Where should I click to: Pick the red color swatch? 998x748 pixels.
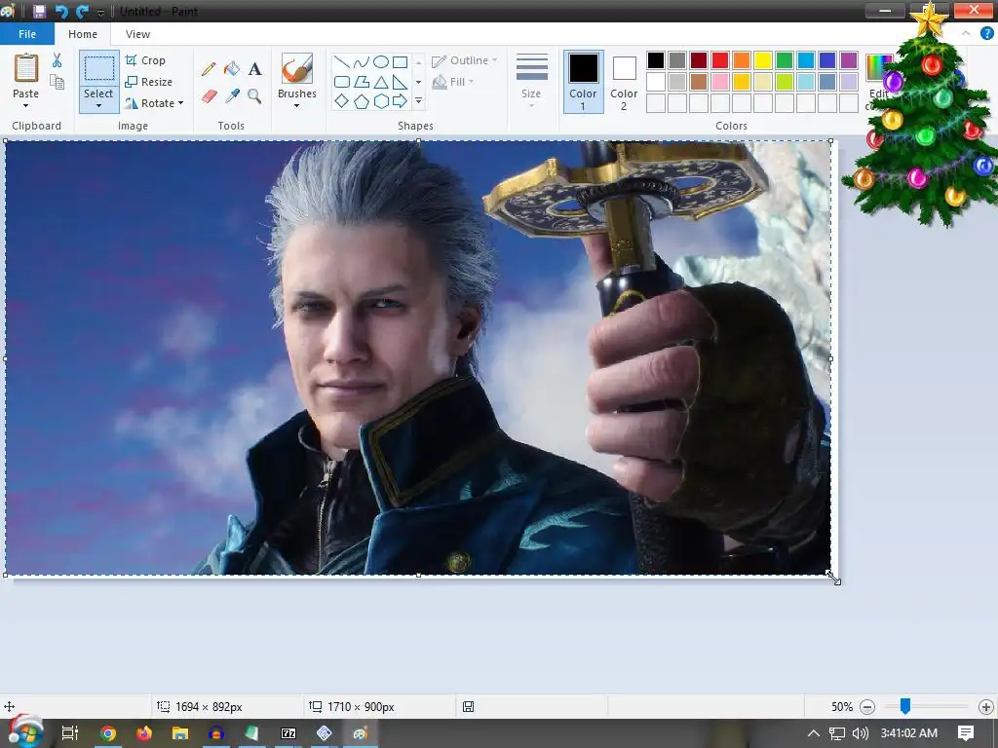(720, 60)
